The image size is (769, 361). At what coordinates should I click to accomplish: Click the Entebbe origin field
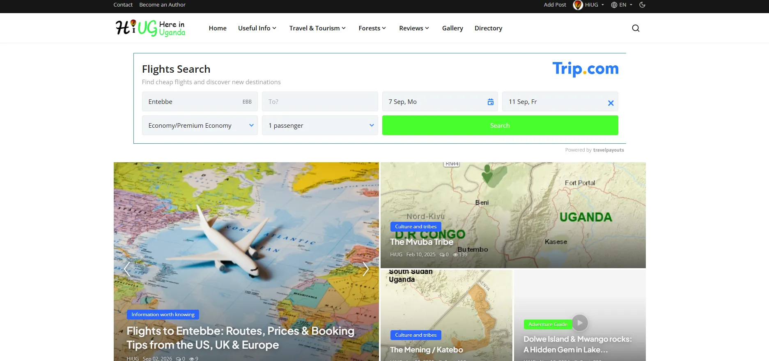[x=200, y=101]
